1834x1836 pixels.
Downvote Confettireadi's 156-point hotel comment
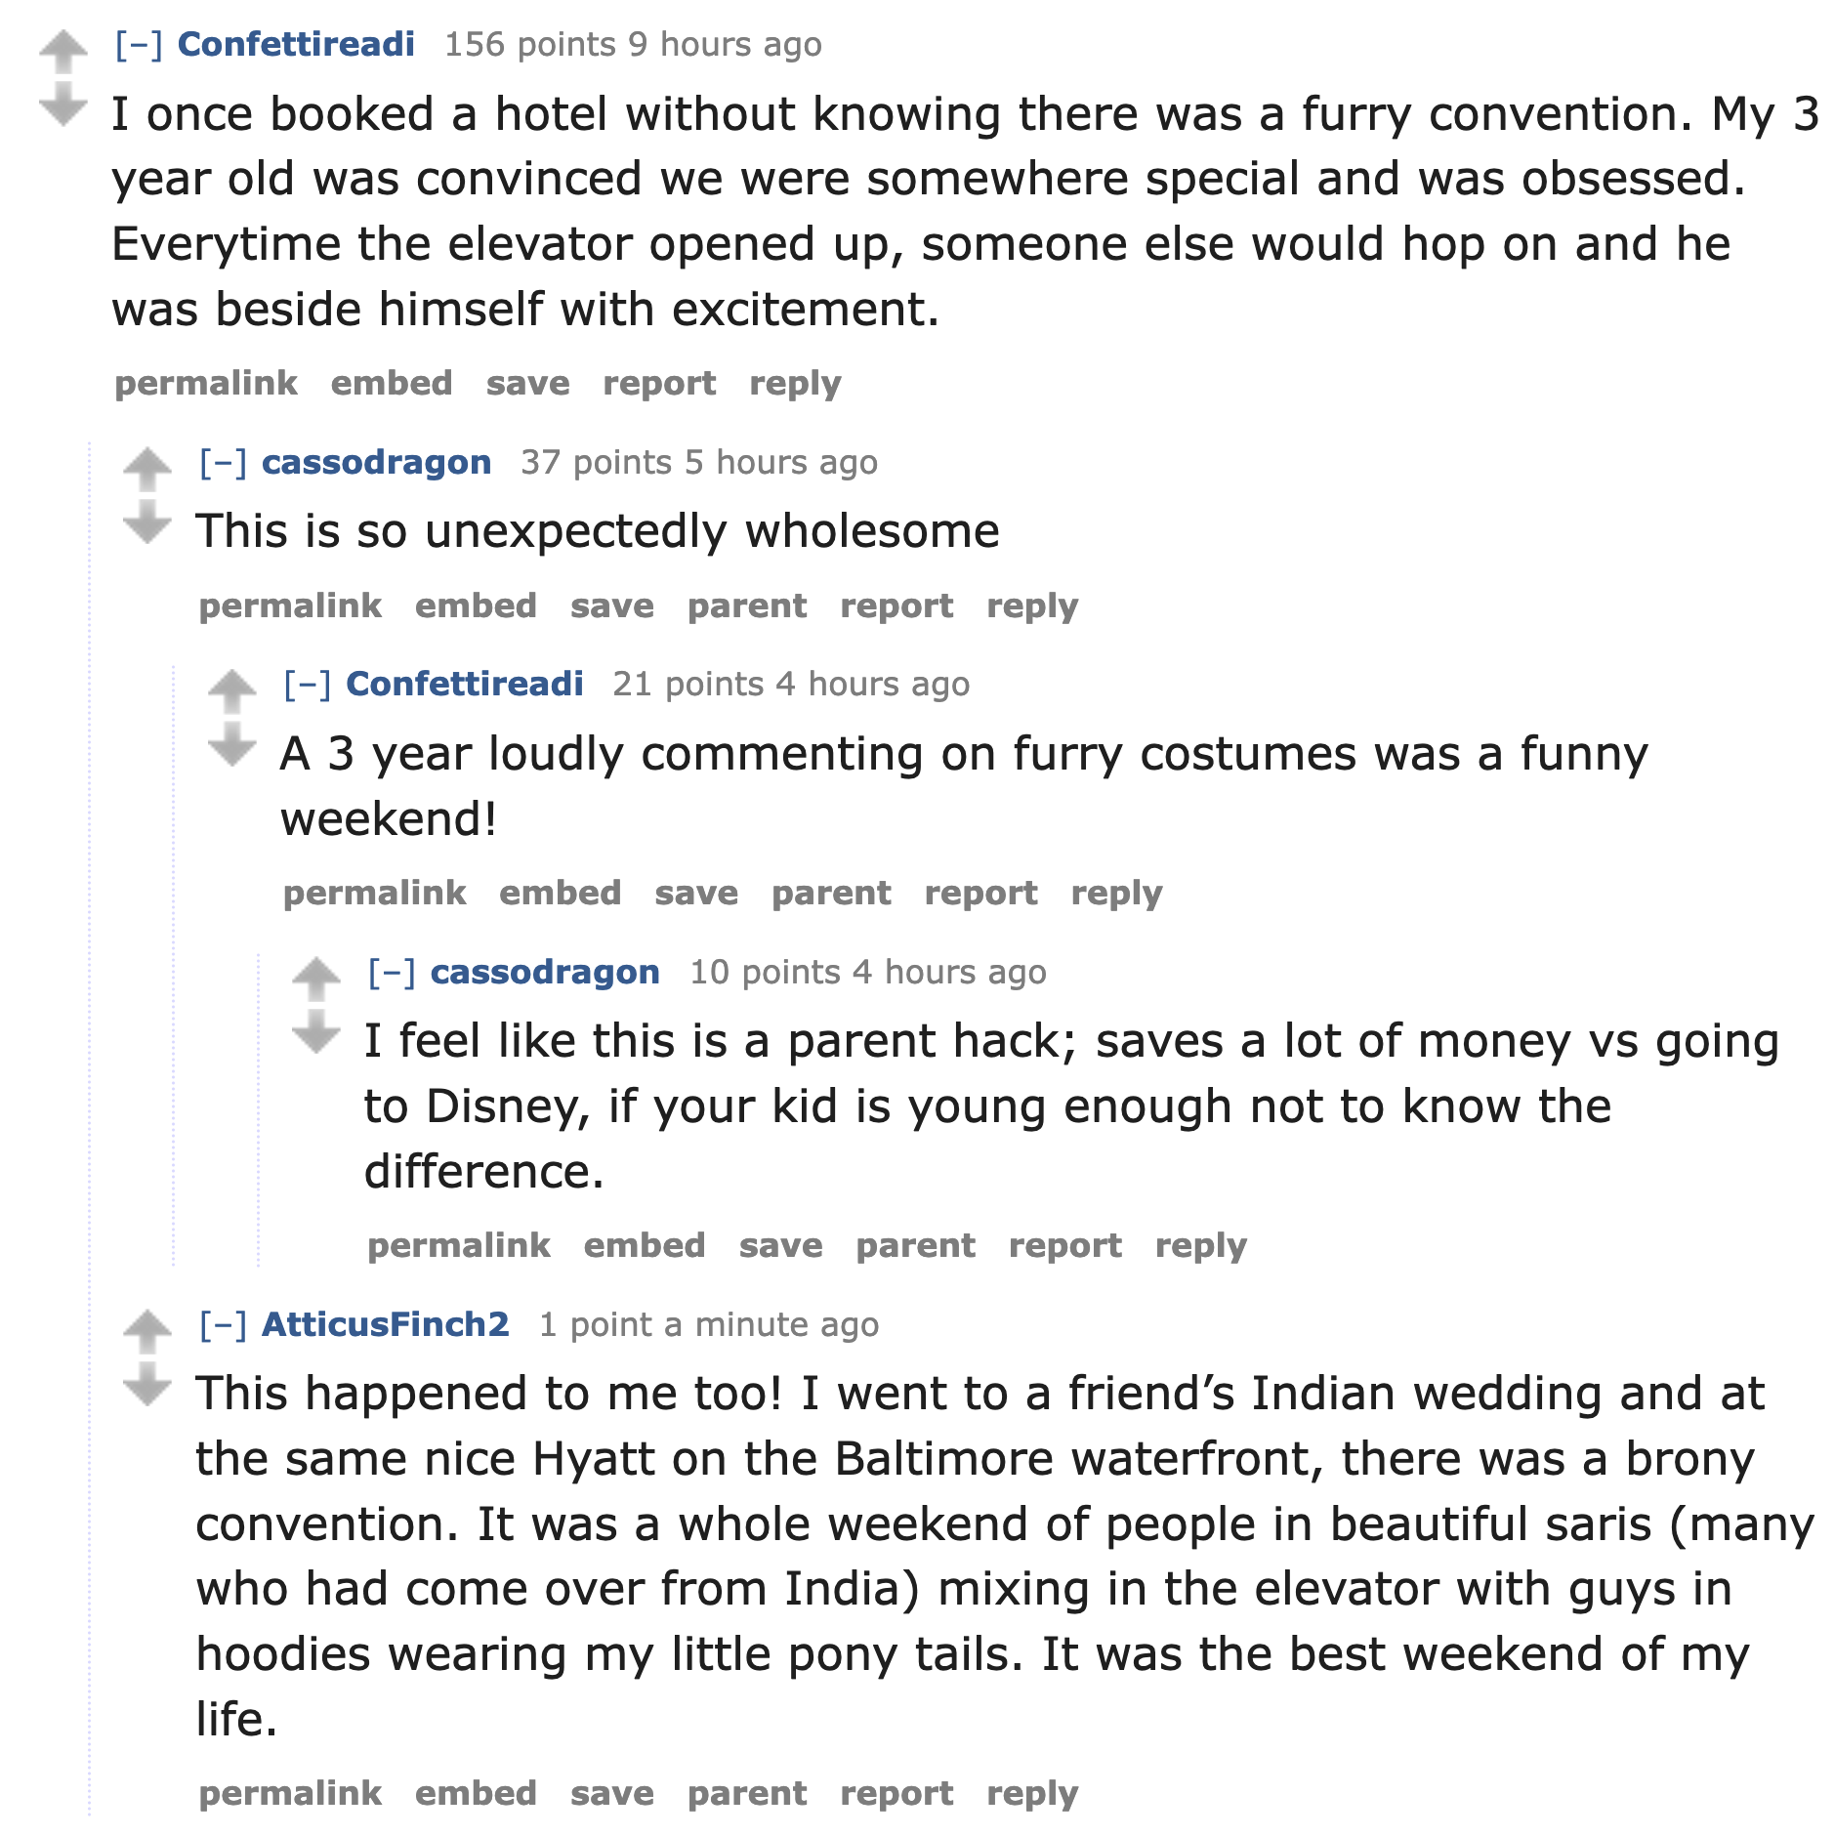click(63, 104)
